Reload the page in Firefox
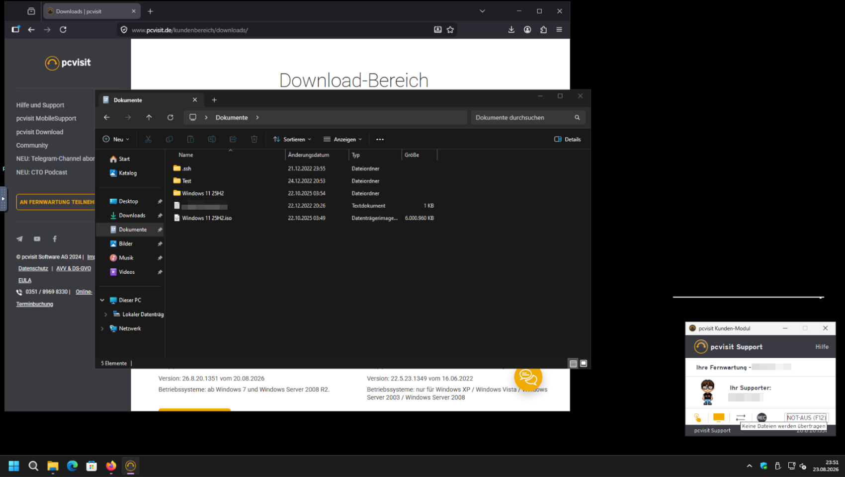 (x=63, y=30)
